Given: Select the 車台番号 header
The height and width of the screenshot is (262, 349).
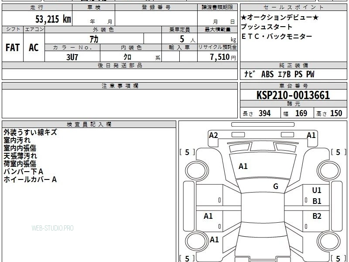Looking at the screenshot, I should [x=293, y=86].
